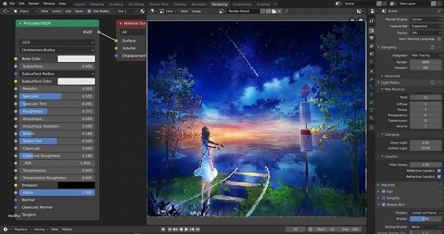Open the Texture properties checker icon
Viewport: 444px width, 234px height.
tap(372, 127)
